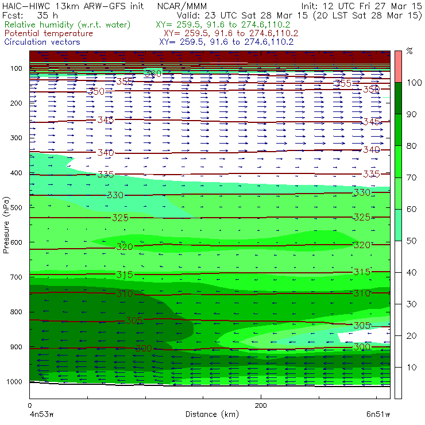Screen dimensions: 425x425
Task: Click the 'Valid: 23 UTC Sat 28 Mar 15' text
Action: (x=242, y=16)
